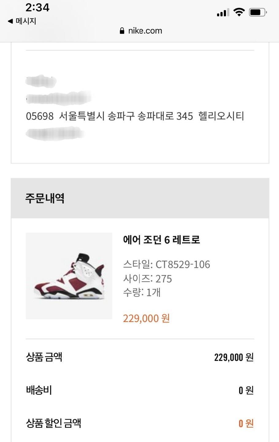This screenshot has width=279, height=442.
Task: Tap the cellular signal bars icon
Action: pyautogui.click(x=223, y=13)
